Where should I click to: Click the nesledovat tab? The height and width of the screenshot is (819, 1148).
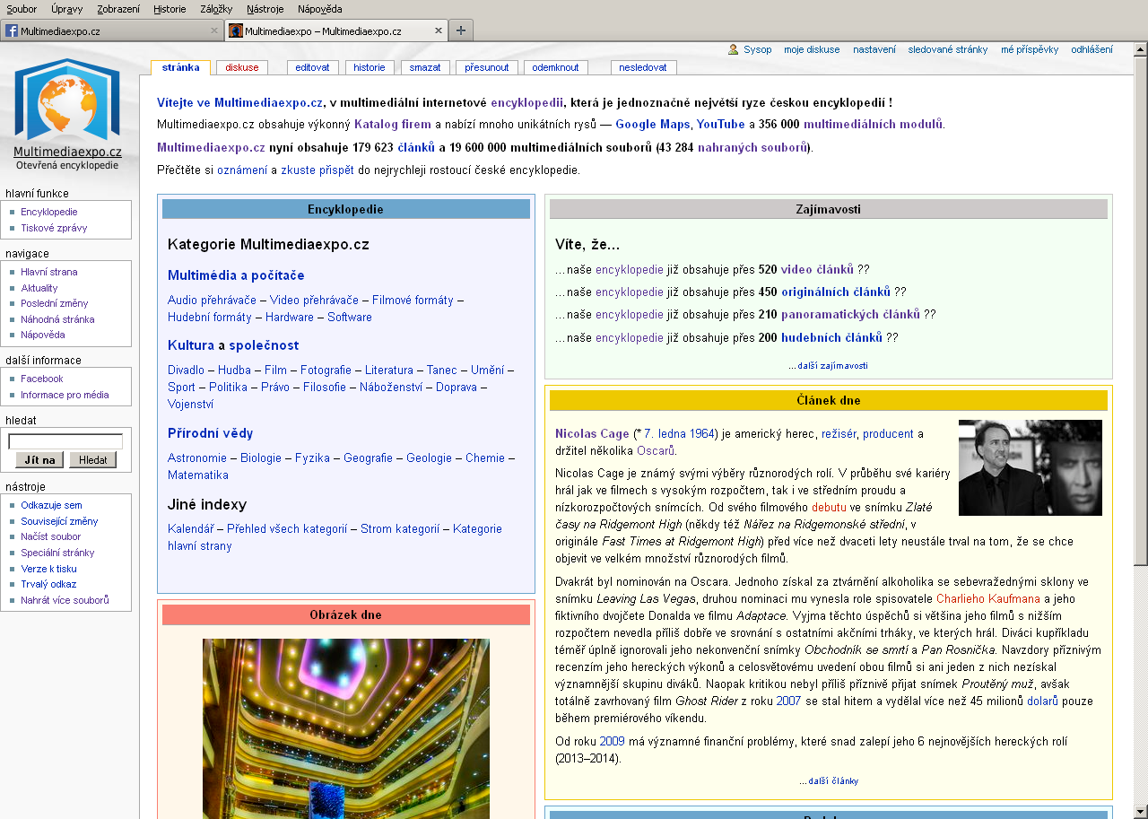point(643,67)
